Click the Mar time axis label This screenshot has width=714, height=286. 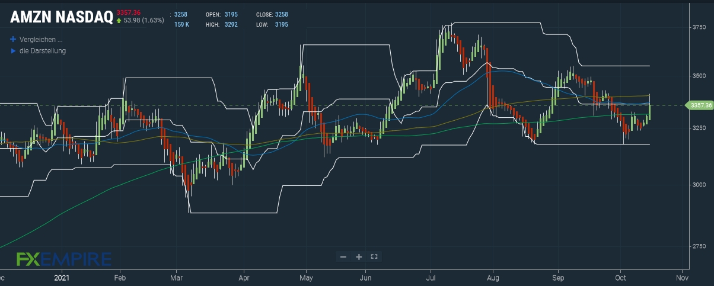[x=176, y=277]
